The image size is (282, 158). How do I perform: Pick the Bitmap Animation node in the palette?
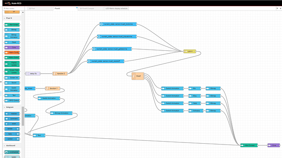tap(12, 36)
